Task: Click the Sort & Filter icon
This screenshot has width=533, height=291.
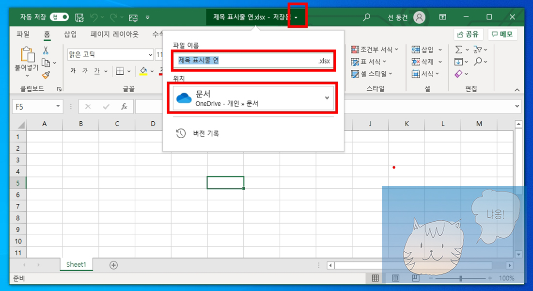Action: (x=477, y=49)
